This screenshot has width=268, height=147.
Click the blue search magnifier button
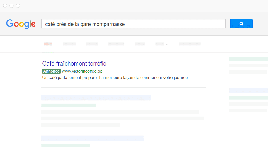[x=241, y=24]
